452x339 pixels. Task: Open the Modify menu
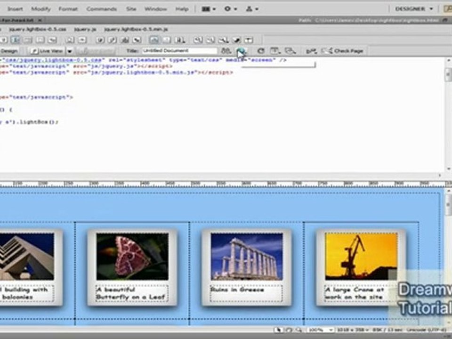tap(40, 9)
